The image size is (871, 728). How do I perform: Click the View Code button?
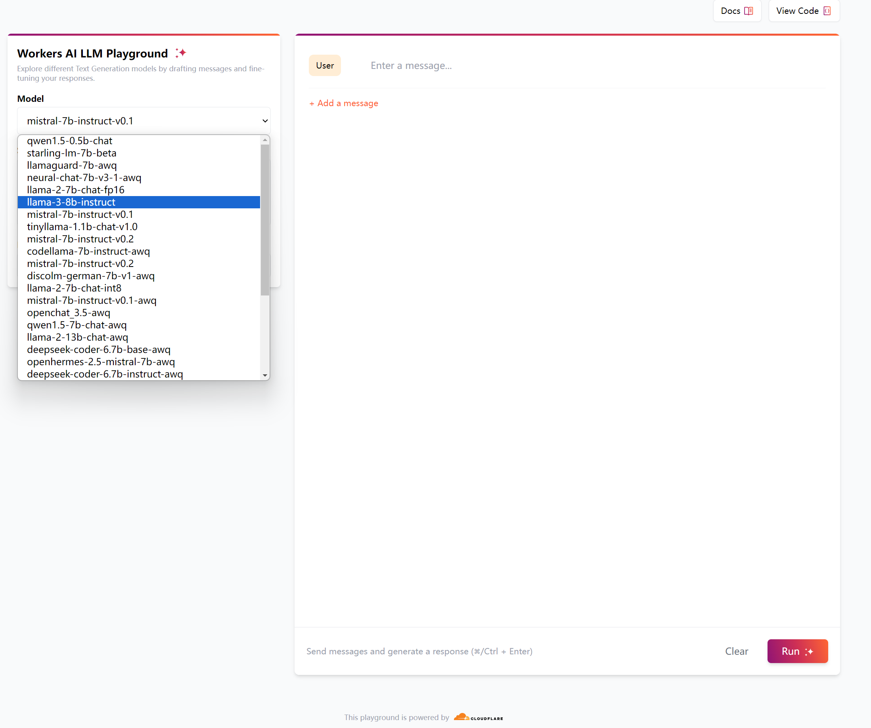(804, 11)
